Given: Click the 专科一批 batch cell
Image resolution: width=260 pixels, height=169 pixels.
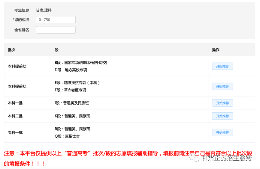Looking at the screenshot, I should pos(15,132).
